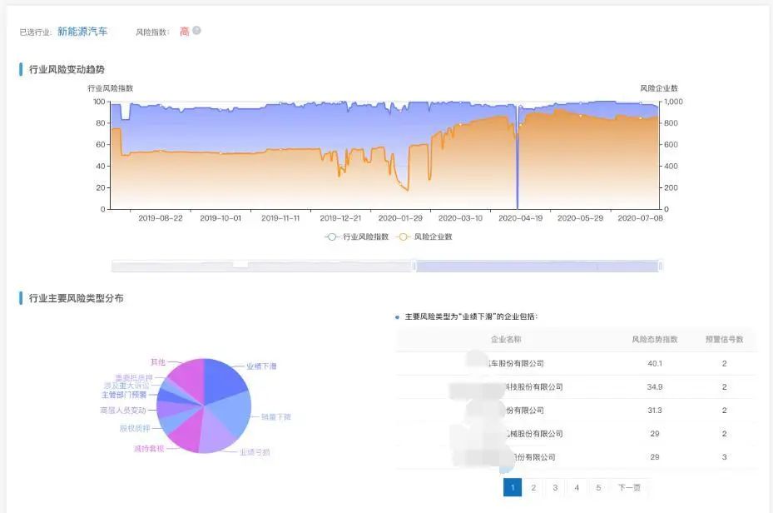Select current page 1 button
The height and width of the screenshot is (513, 773).
(x=513, y=488)
